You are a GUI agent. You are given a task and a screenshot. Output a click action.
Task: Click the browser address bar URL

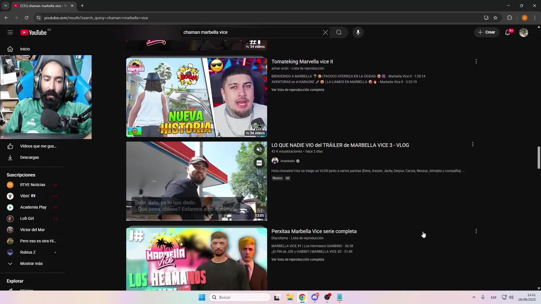pos(96,18)
